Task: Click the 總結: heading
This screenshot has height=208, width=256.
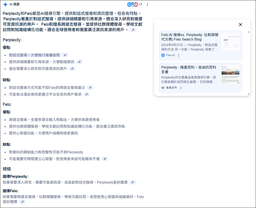Action: (x=7, y=169)
